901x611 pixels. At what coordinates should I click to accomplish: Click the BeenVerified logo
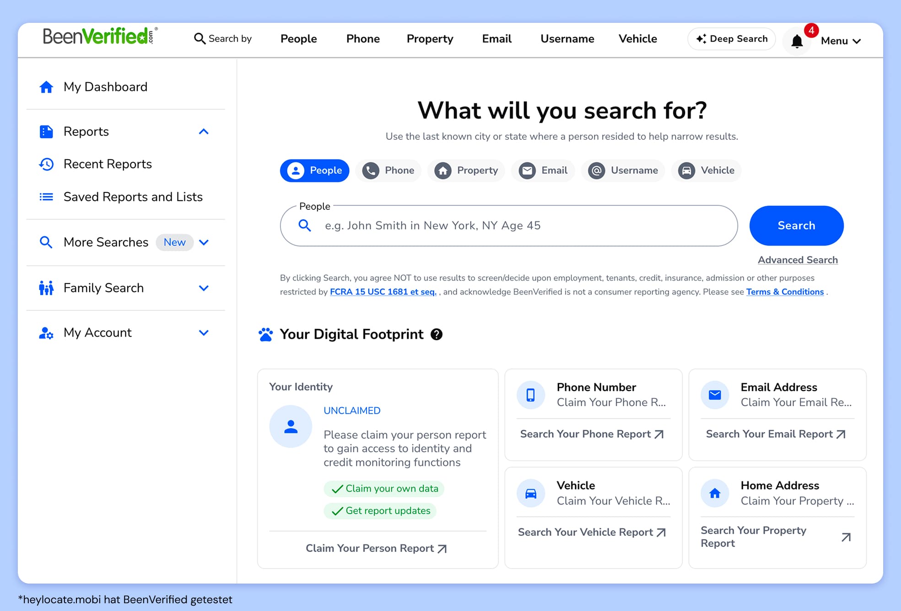tap(100, 36)
